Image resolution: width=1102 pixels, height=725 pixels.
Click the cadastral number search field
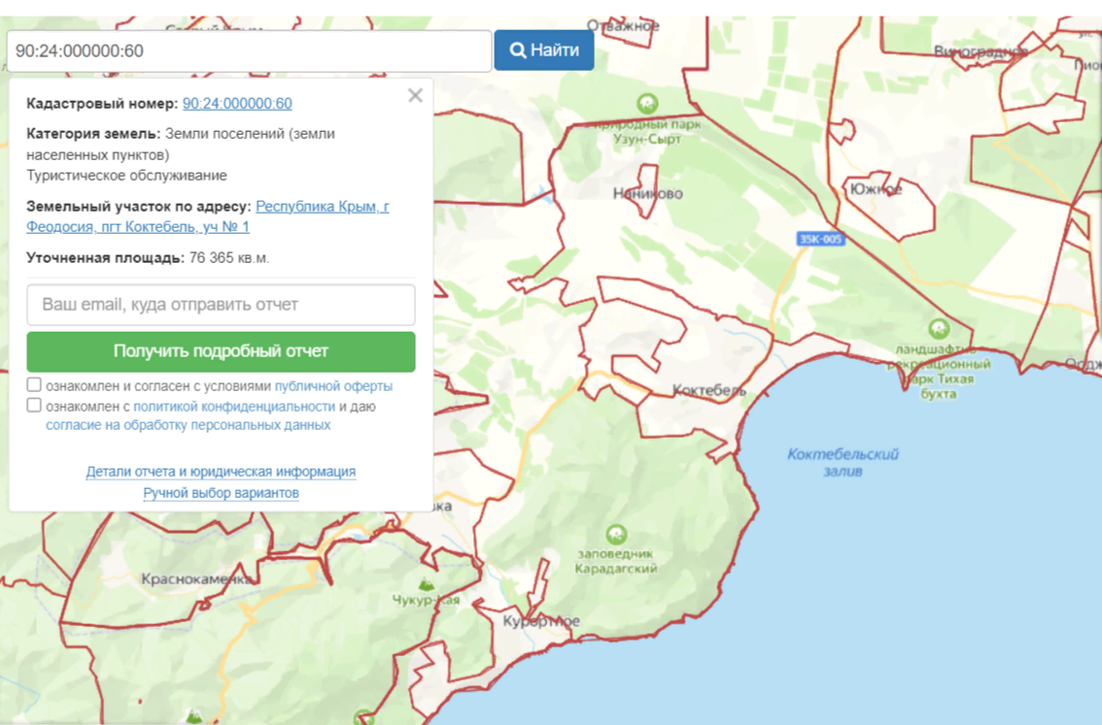point(249,50)
